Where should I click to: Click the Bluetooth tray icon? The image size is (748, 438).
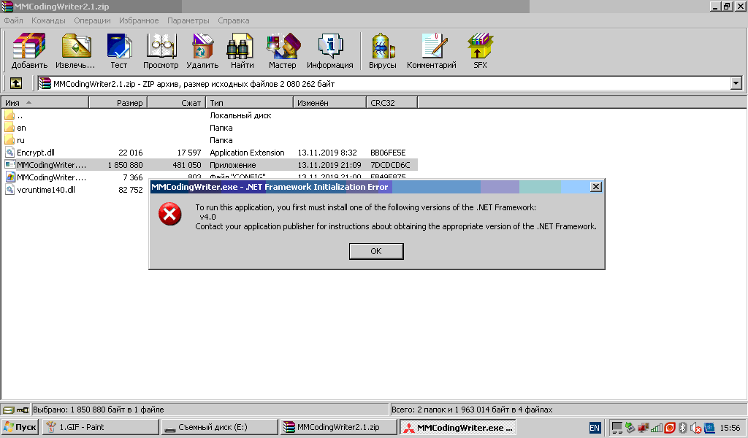click(x=683, y=428)
